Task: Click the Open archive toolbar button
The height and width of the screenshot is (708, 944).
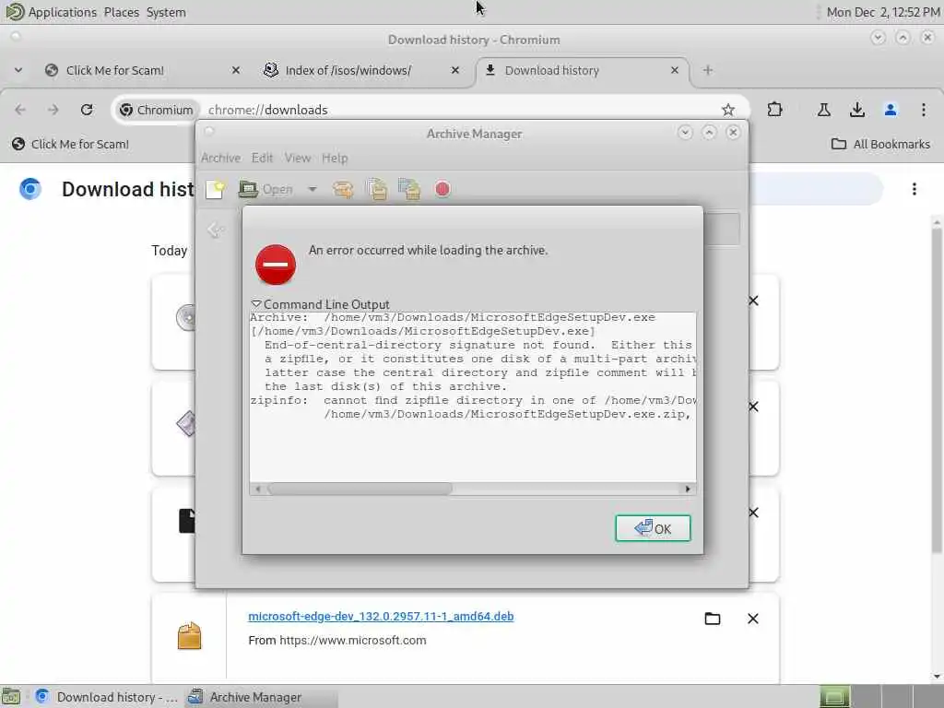Action: coord(265,189)
